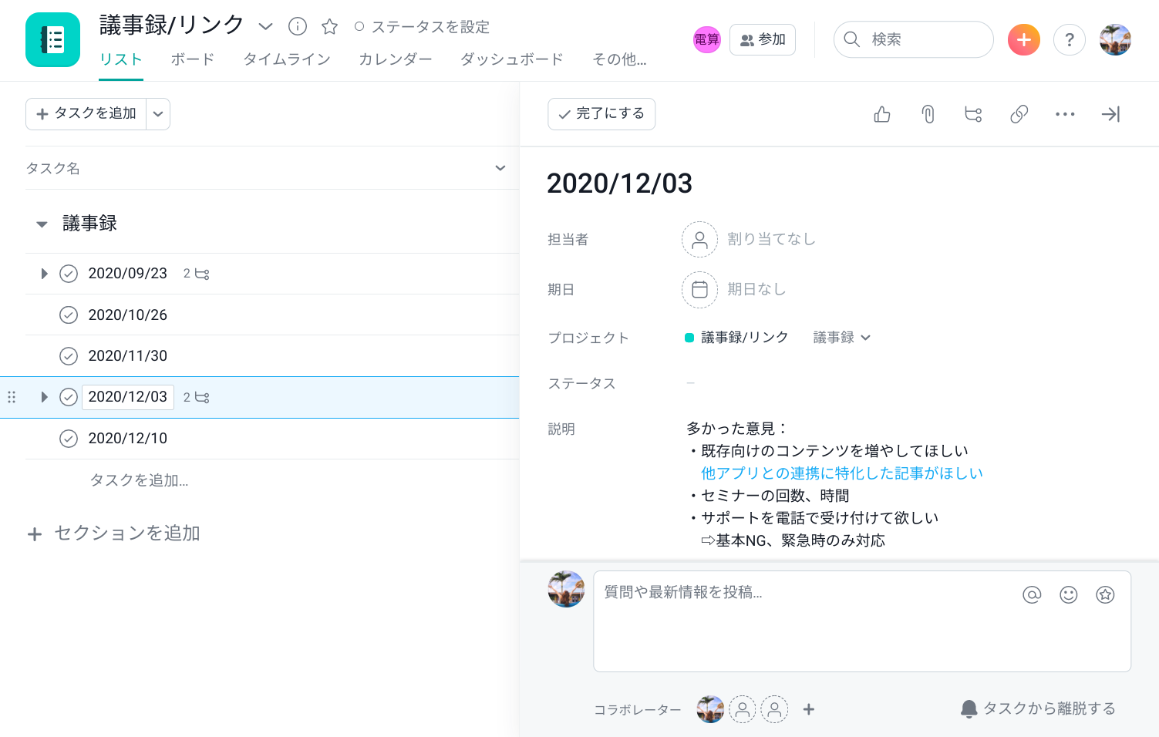The image size is (1159, 737).
Task: Collapse the 議事録 section
Action: tap(42, 224)
